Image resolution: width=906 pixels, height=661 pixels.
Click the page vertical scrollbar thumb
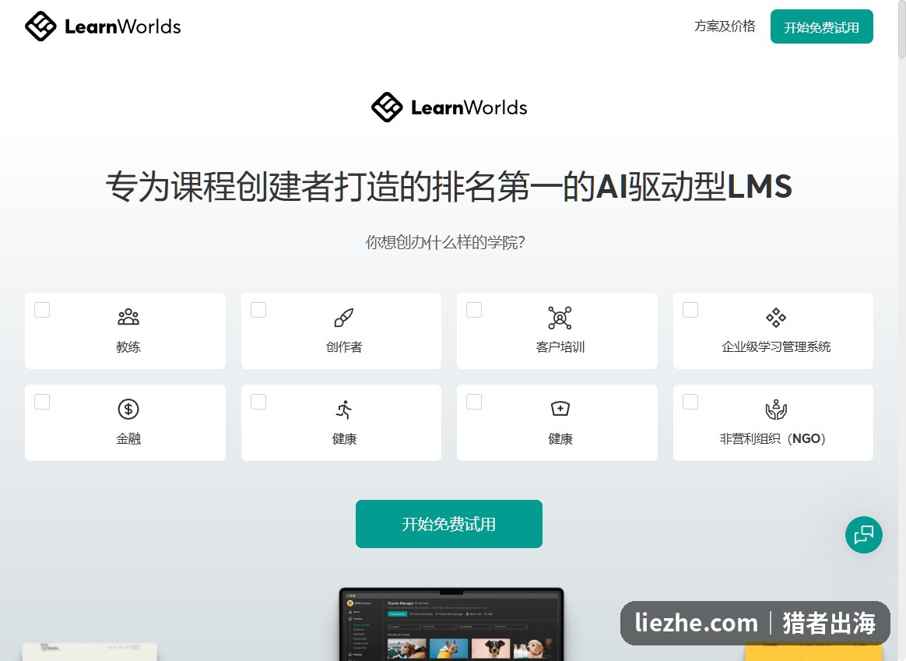tap(902, 29)
